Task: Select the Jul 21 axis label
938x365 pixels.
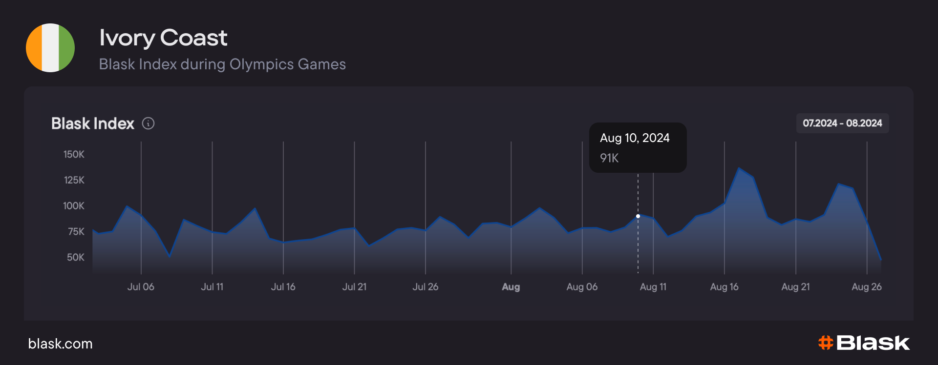Action: [x=354, y=287]
